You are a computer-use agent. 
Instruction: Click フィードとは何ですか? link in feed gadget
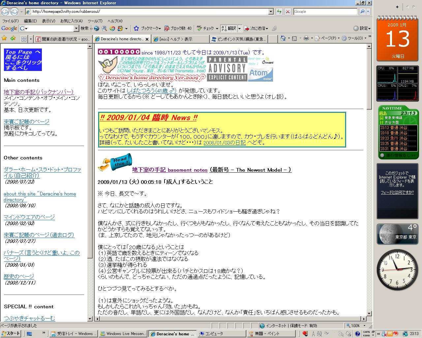(x=397, y=192)
